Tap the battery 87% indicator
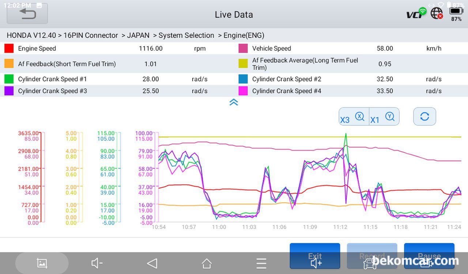468x274 pixels. [456, 15]
